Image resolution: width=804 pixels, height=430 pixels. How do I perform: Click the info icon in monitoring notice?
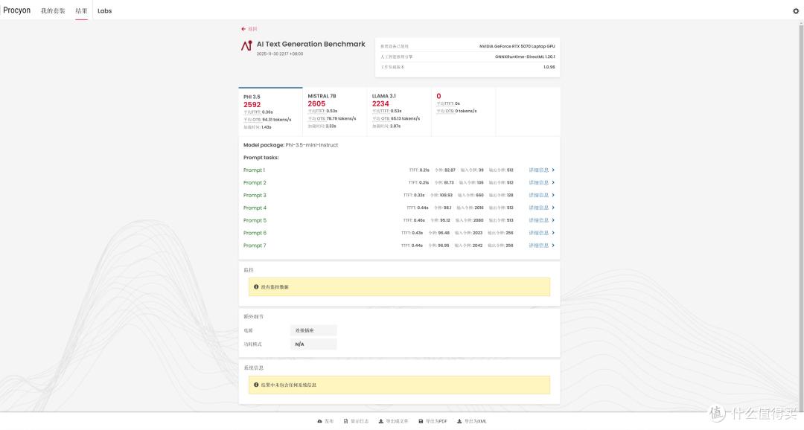click(x=256, y=287)
